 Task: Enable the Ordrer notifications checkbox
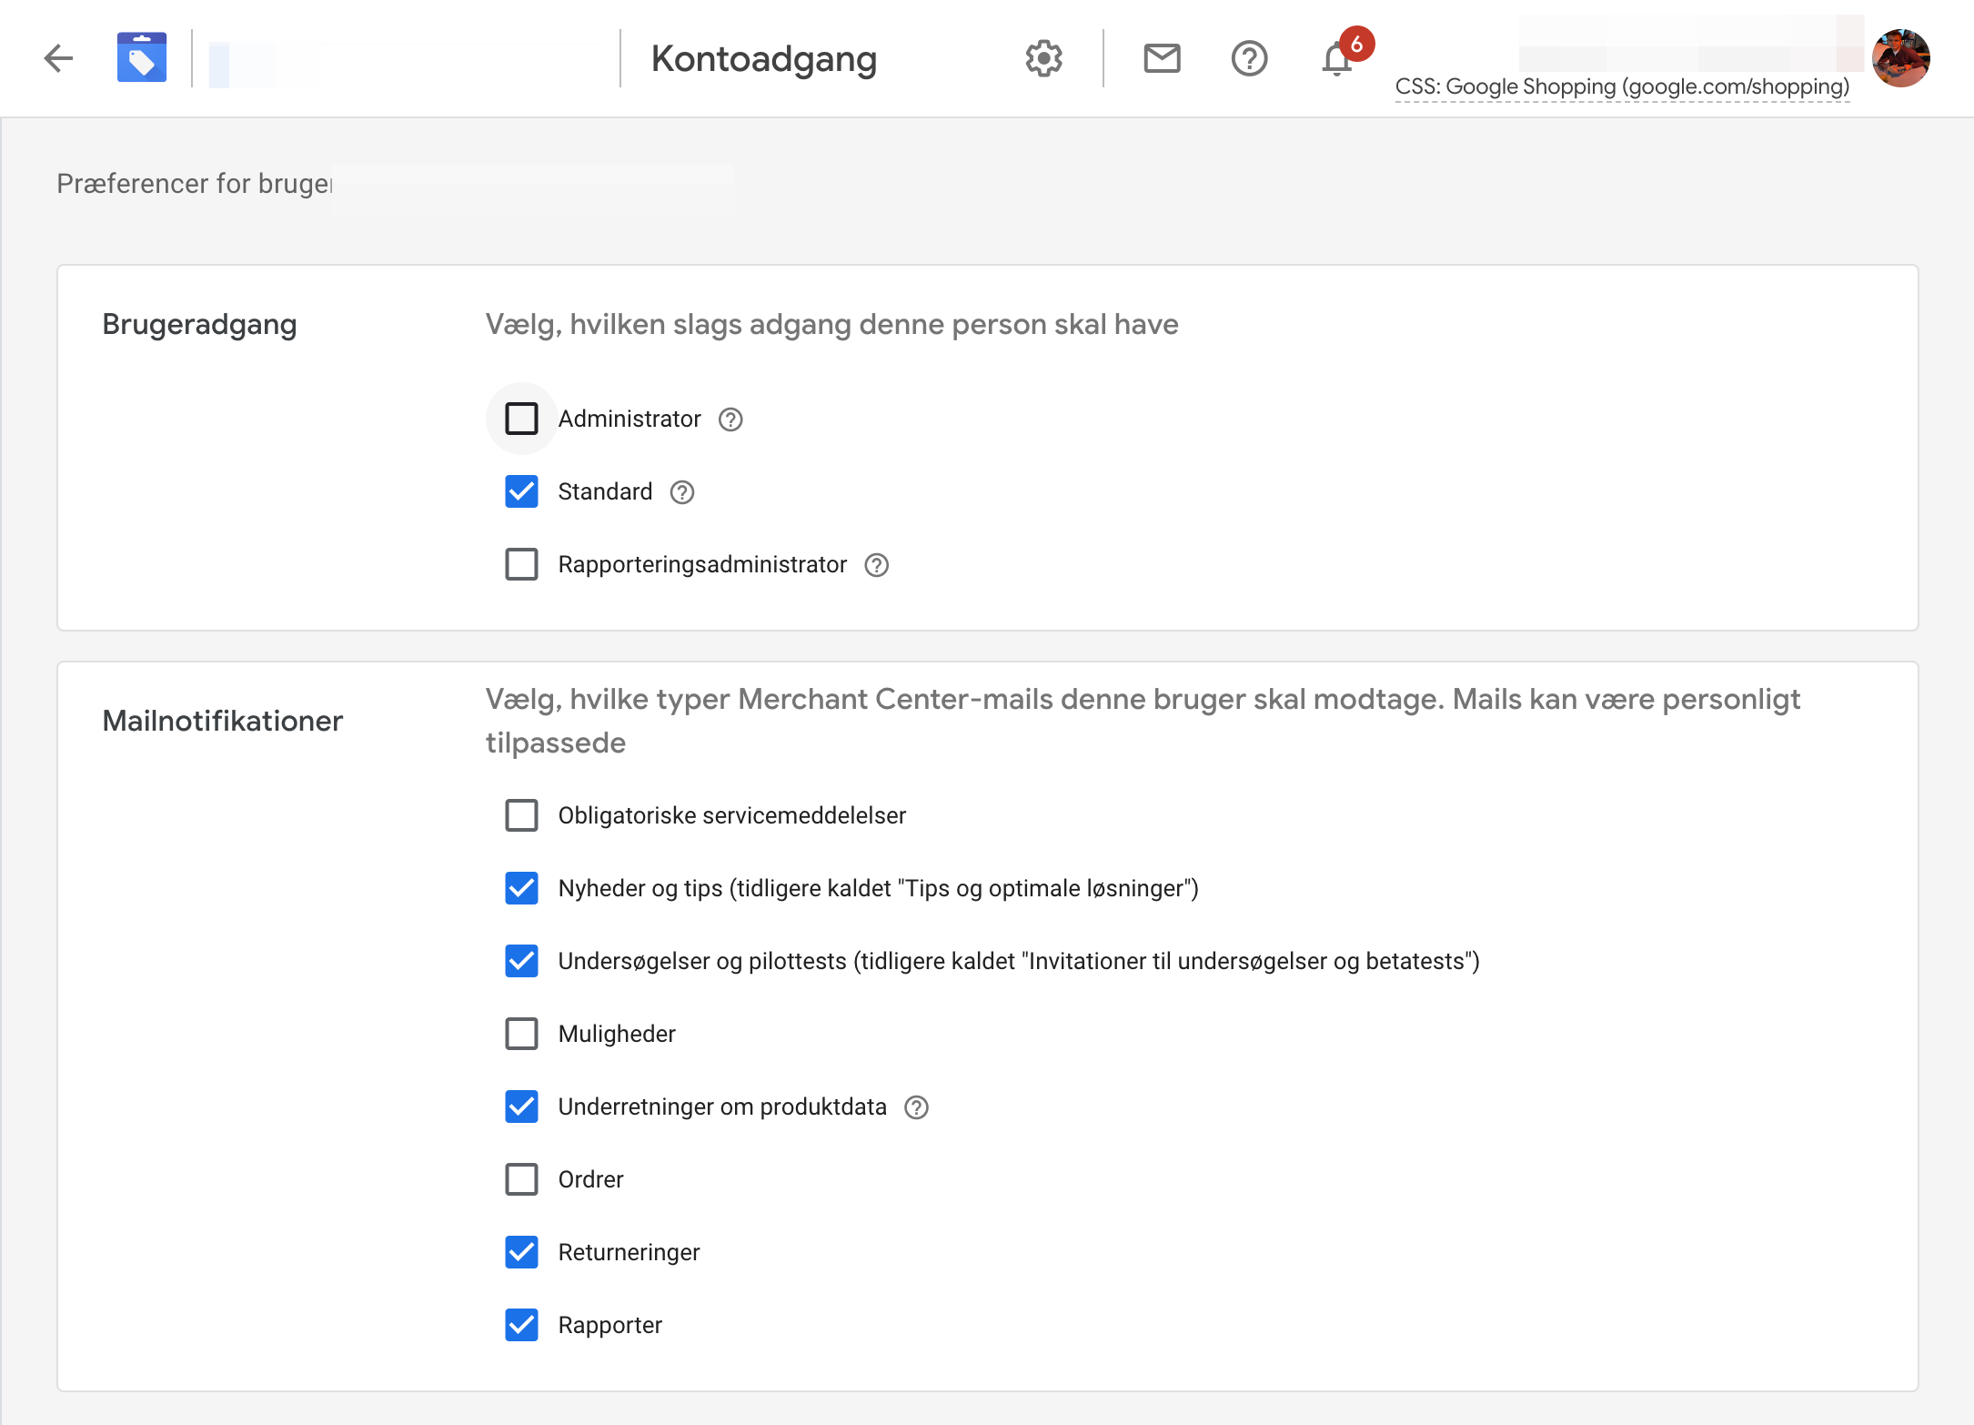pyautogui.click(x=521, y=1179)
